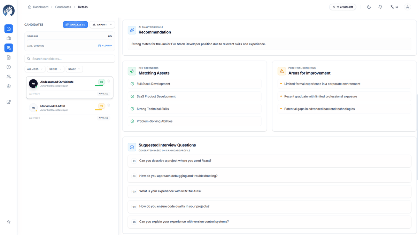
Task: Click the star icon at bottom of sidebar
Action: coord(8,222)
